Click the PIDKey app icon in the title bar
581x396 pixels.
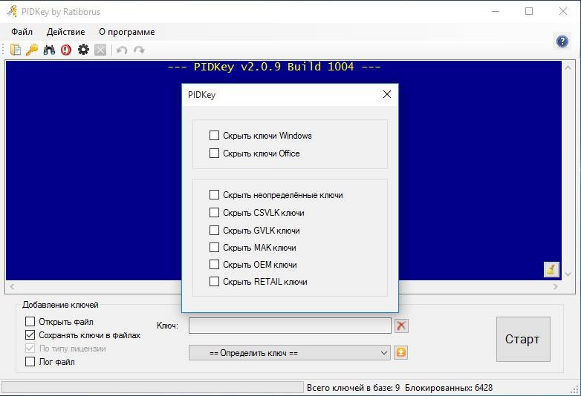[12, 11]
